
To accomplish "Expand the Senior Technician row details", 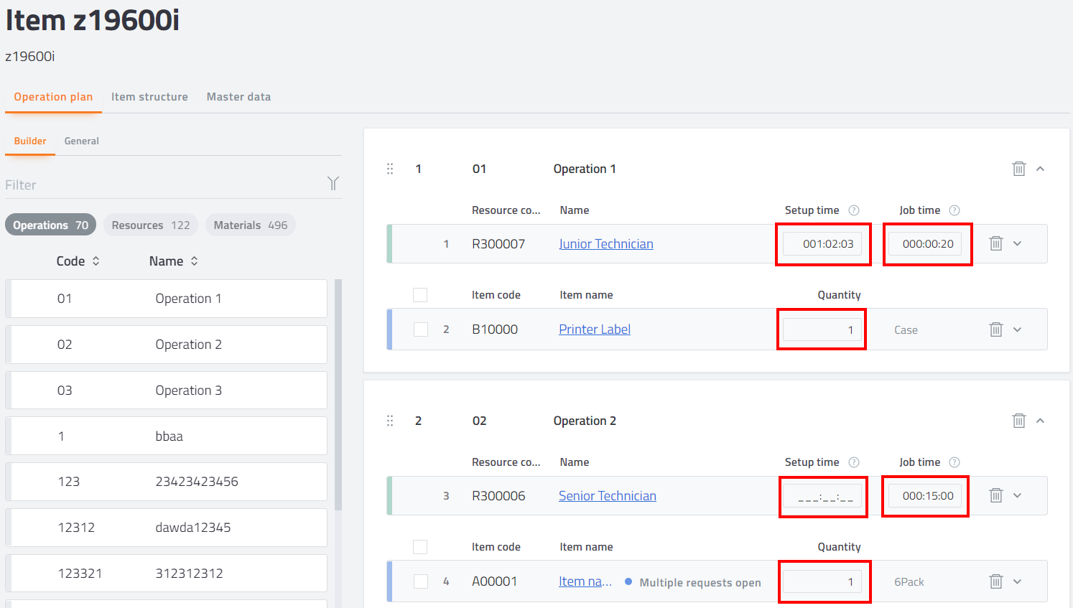I will (1018, 495).
